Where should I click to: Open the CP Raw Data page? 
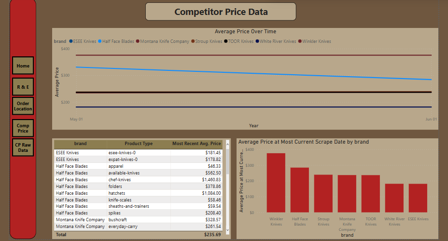tap(23, 147)
